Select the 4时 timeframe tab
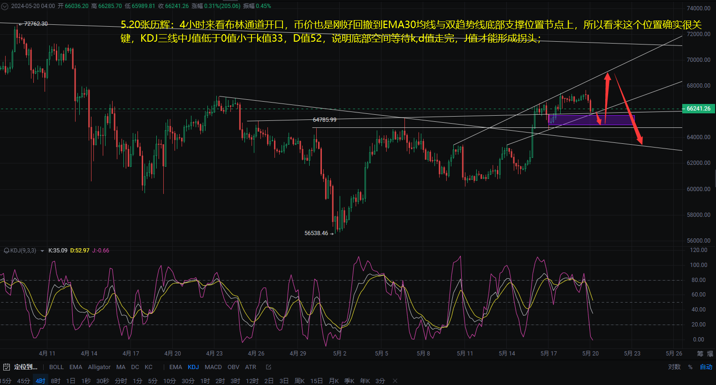 pos(40,381)
